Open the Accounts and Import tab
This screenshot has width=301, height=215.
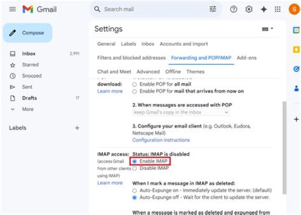tap(184, 44)
